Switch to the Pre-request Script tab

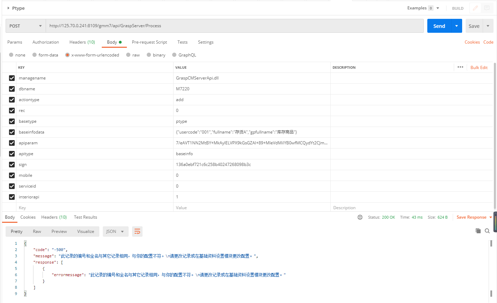149,42
